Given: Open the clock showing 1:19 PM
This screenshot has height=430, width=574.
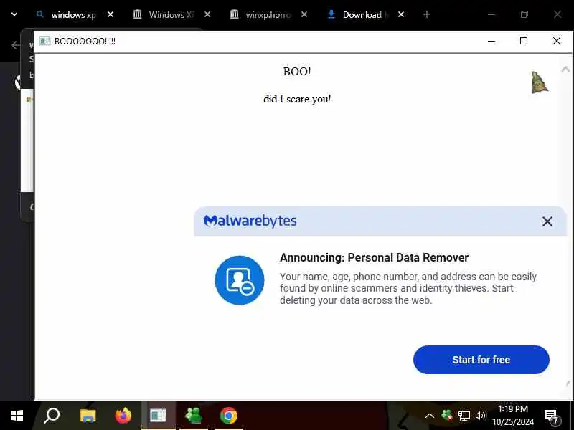Looking at the screenshot, I should (513, 416).
